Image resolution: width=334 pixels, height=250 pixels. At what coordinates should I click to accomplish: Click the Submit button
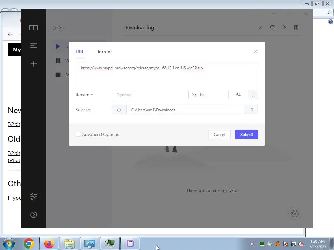[247, 134]
